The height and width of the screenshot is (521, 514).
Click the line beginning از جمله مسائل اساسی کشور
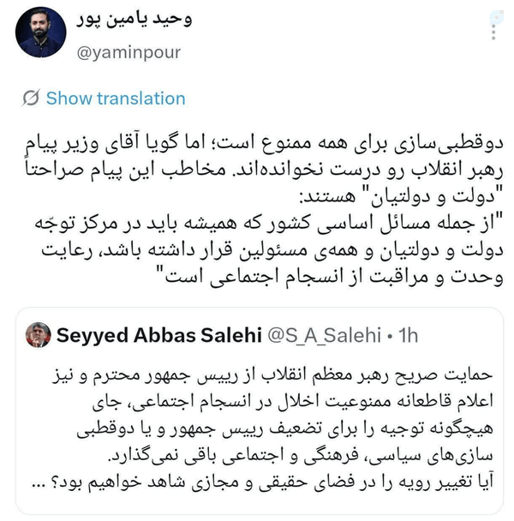(269, 224)
